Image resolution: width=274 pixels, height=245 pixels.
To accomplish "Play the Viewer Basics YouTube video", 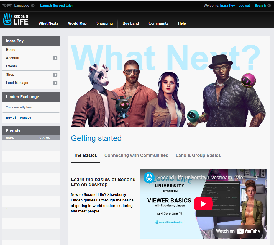I will click(x=203, y=204).
